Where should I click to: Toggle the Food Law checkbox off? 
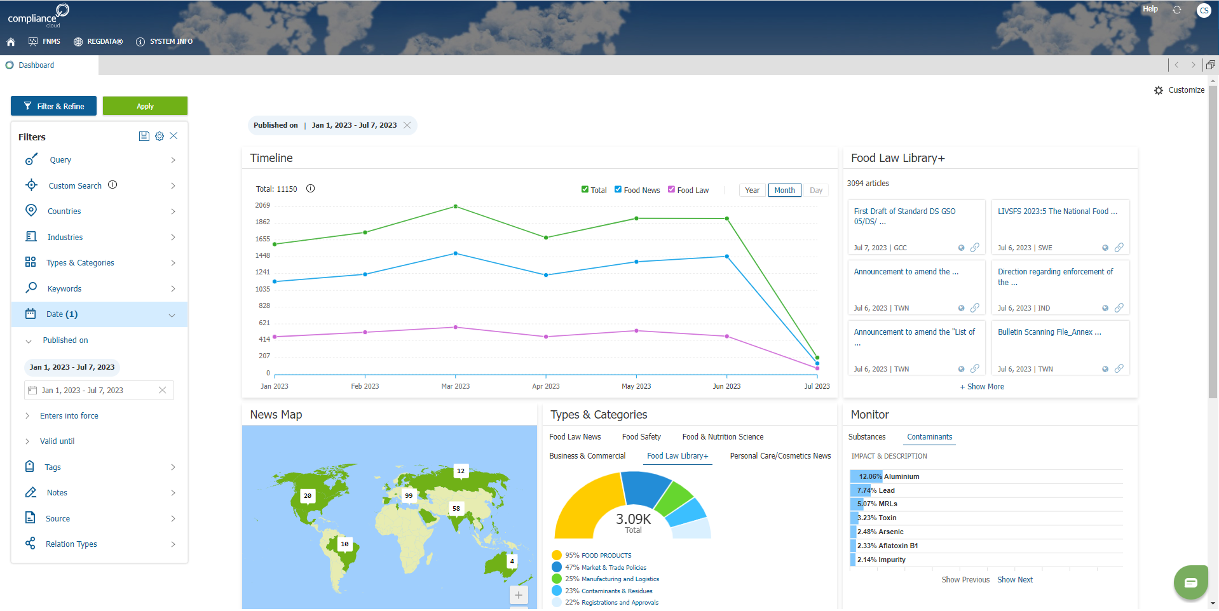[671, 189]
